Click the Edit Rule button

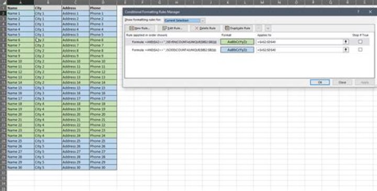(x=173, y=28)
